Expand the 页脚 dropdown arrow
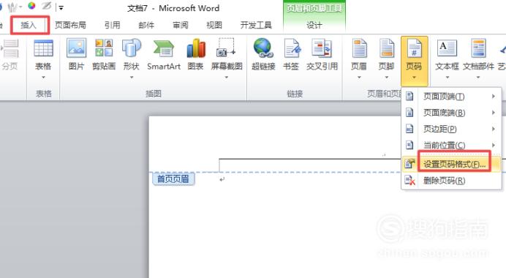The width and height of the screenshot is (506, 278). [x=387, y=78]
